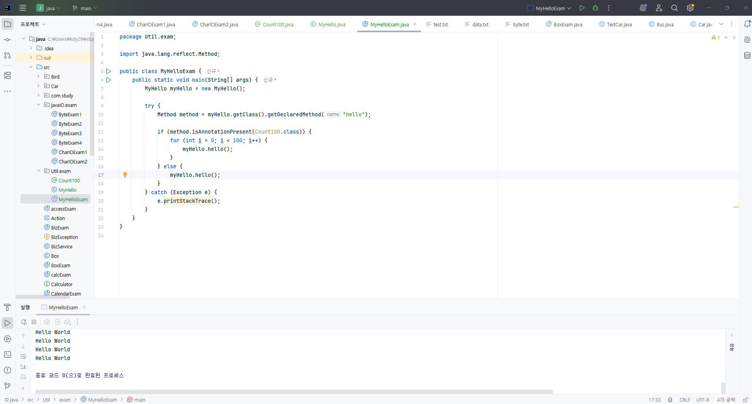
Task: Open IDE settings gear icon
Action: coord(690,8)
